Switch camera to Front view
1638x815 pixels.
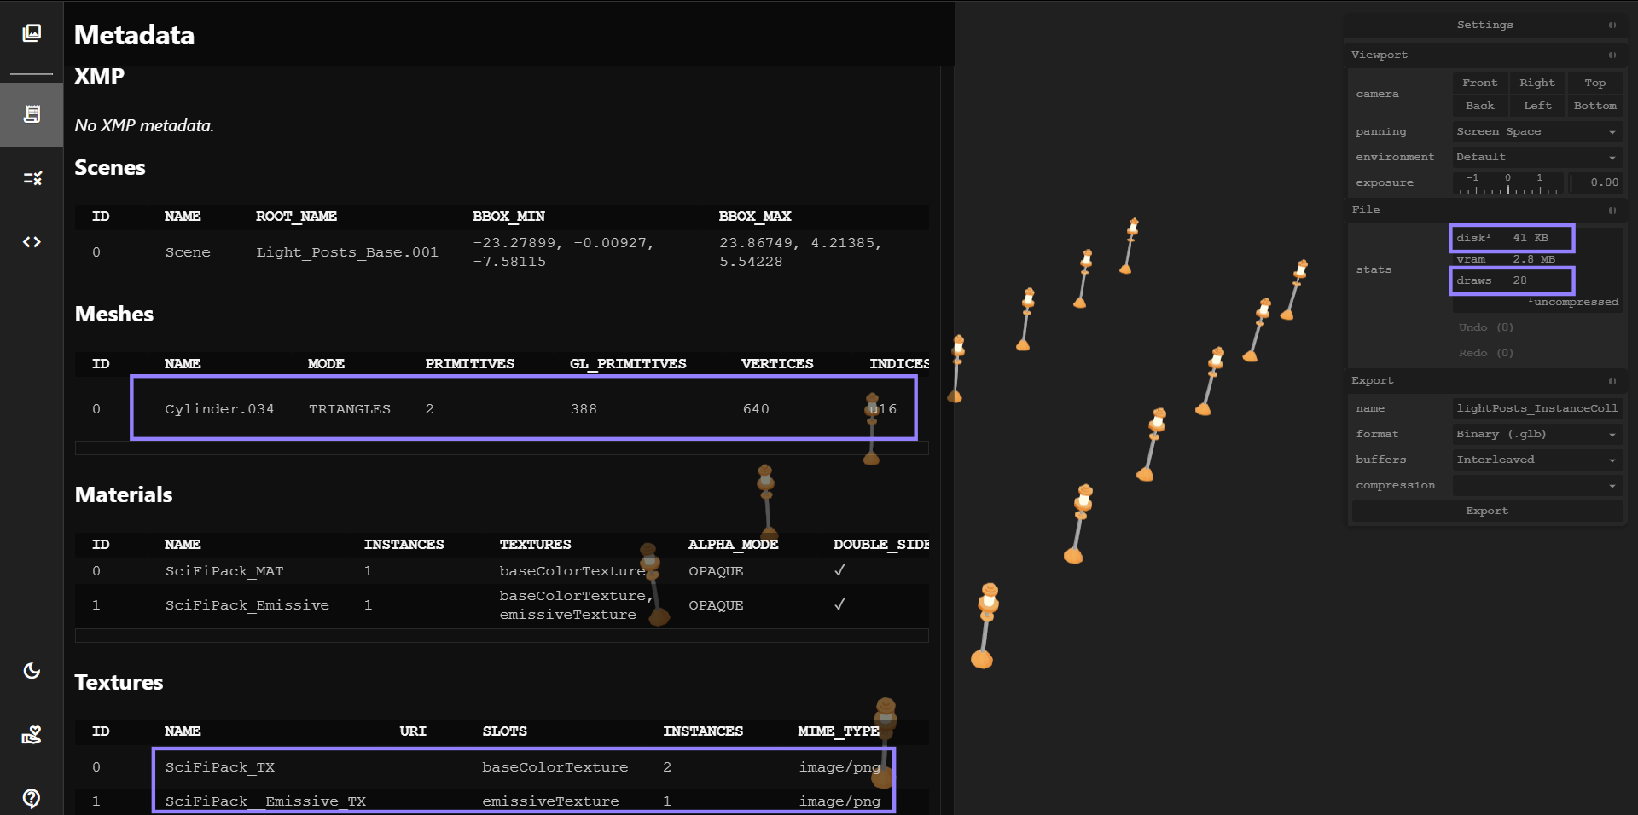[1479, 84]
